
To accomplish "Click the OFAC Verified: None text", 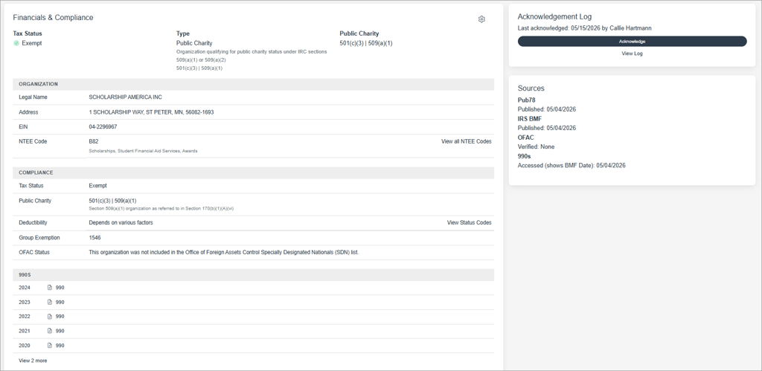I will 536,146.
